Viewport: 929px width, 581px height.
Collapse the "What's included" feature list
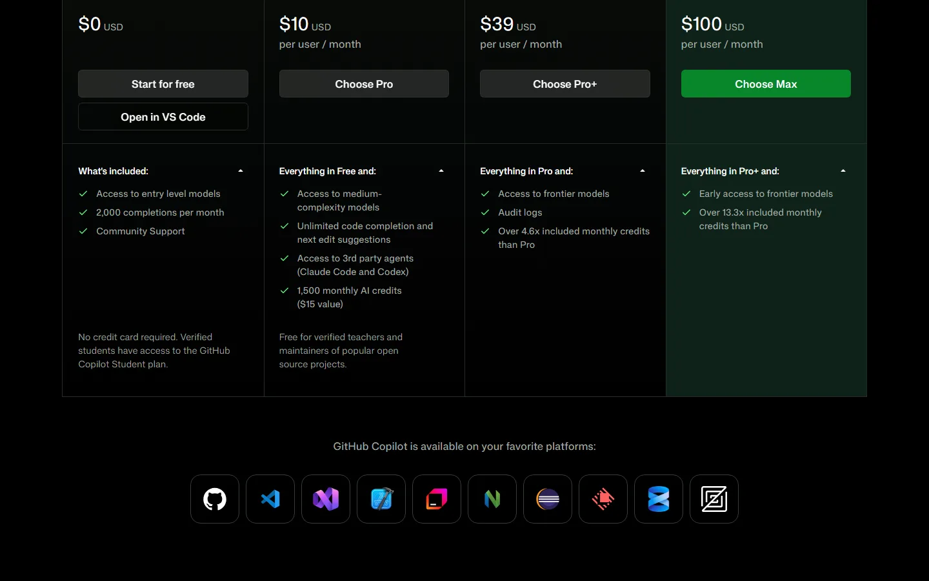tap(241, 171)
